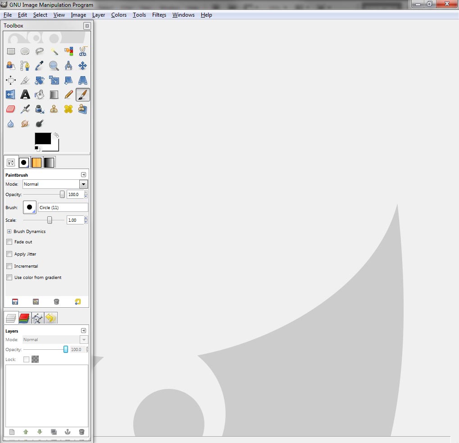Click the black foreground color swatch
Image resolution: width=459 pixels, height=443 pixels.
[43, 138]
